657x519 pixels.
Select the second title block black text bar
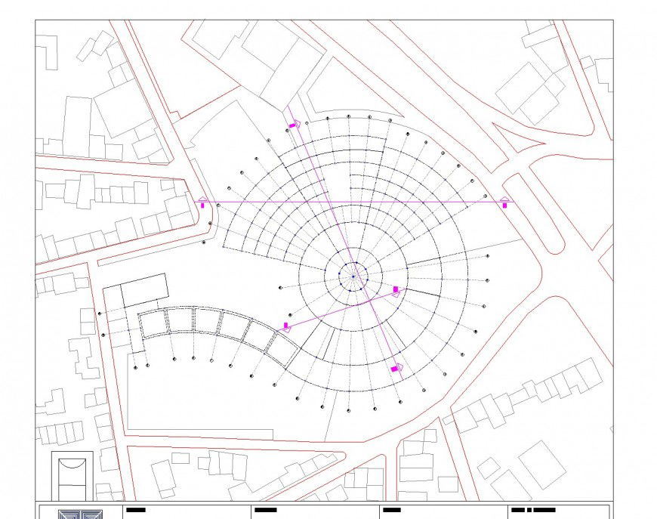(x=266, y=511)
